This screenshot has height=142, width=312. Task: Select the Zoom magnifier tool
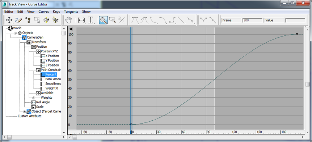(103, 20)
